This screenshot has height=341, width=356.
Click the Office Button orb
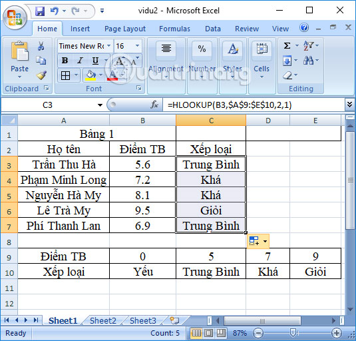point(15,18)
